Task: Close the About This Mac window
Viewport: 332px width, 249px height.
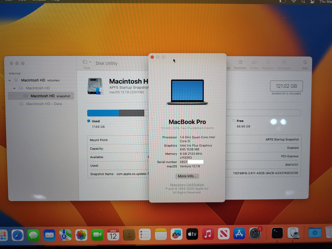Action: (152, 57)
